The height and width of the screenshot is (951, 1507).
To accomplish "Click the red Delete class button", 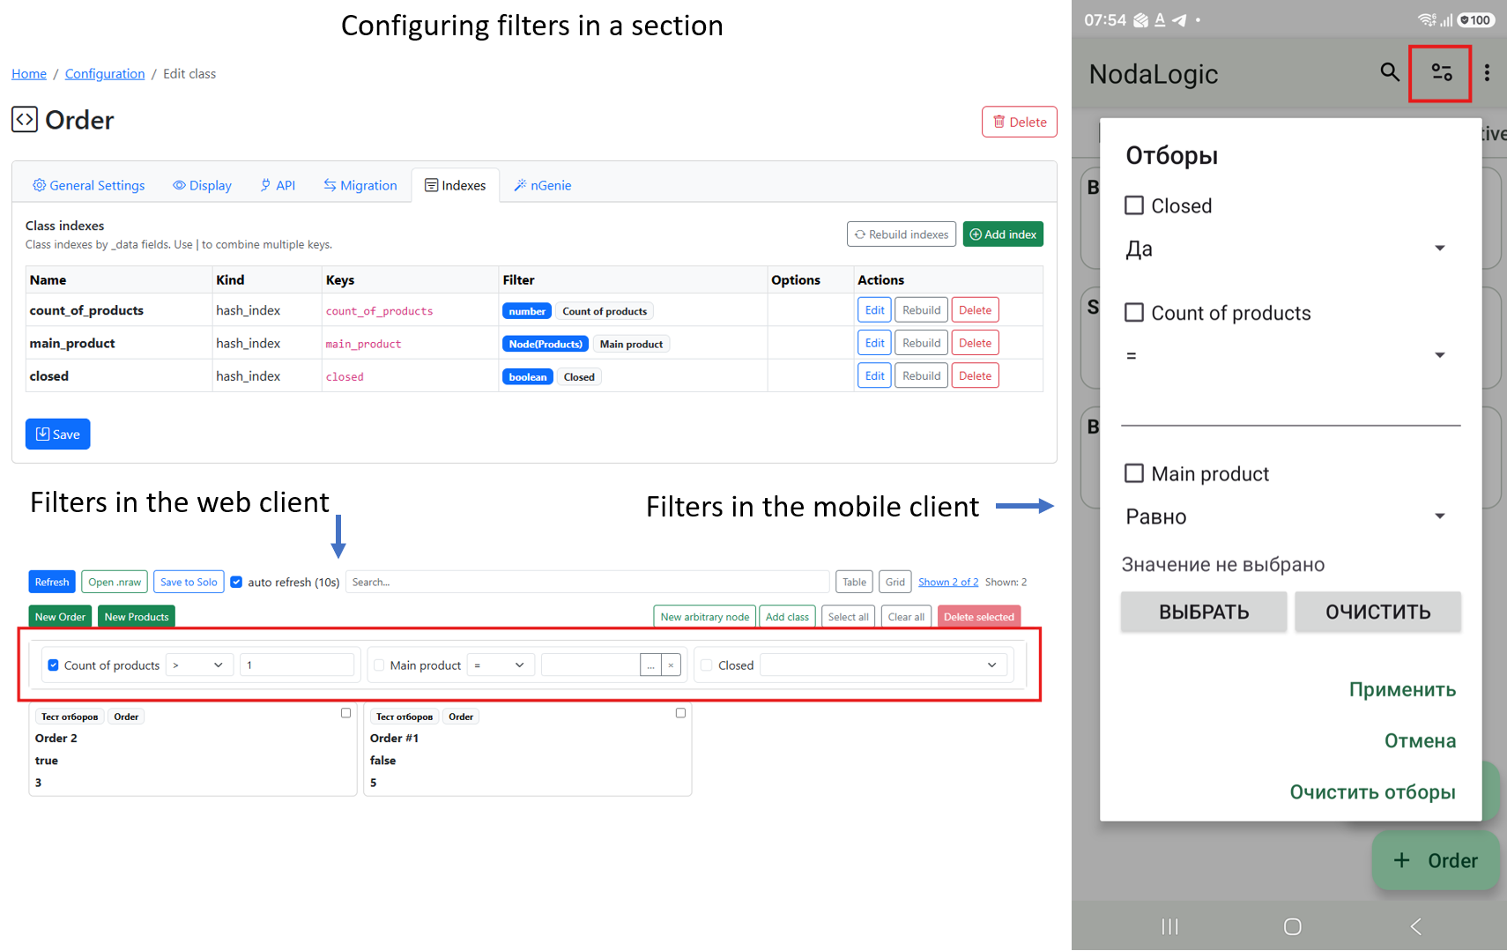I will 1020,122.
